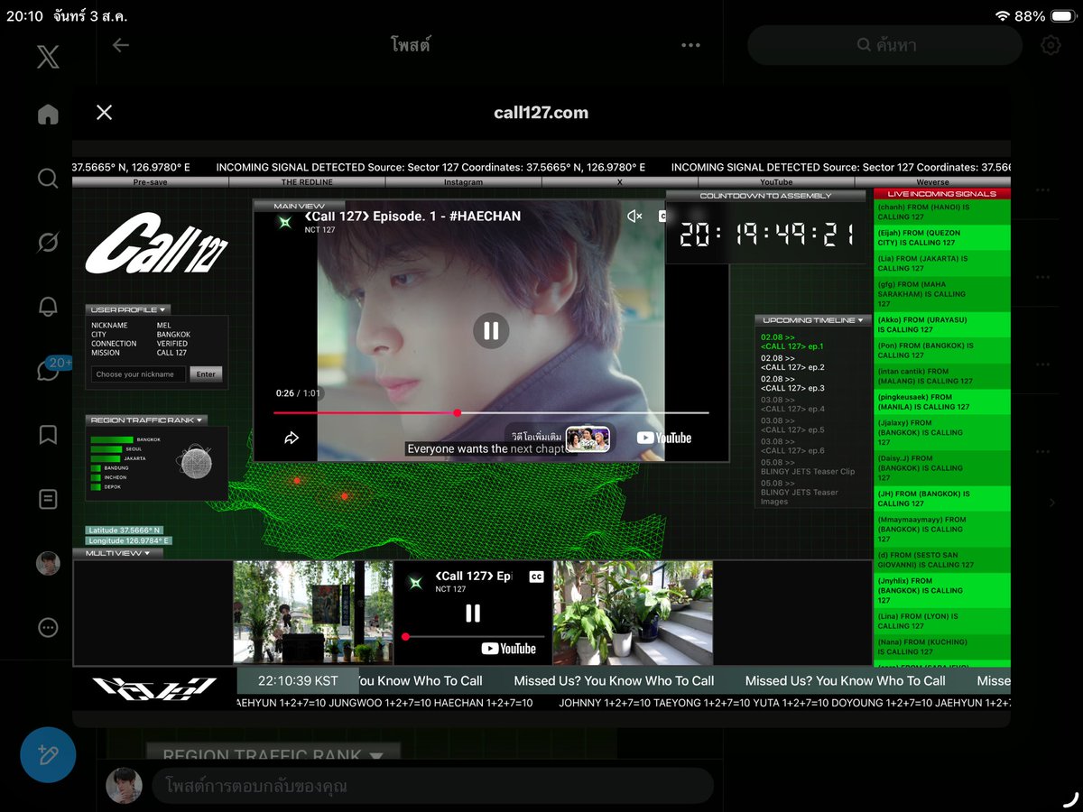The width and height of the screenshot is (1083, 812).
Task: Open the Grok slashed-circle icon
Action: (x=48, y=242)
